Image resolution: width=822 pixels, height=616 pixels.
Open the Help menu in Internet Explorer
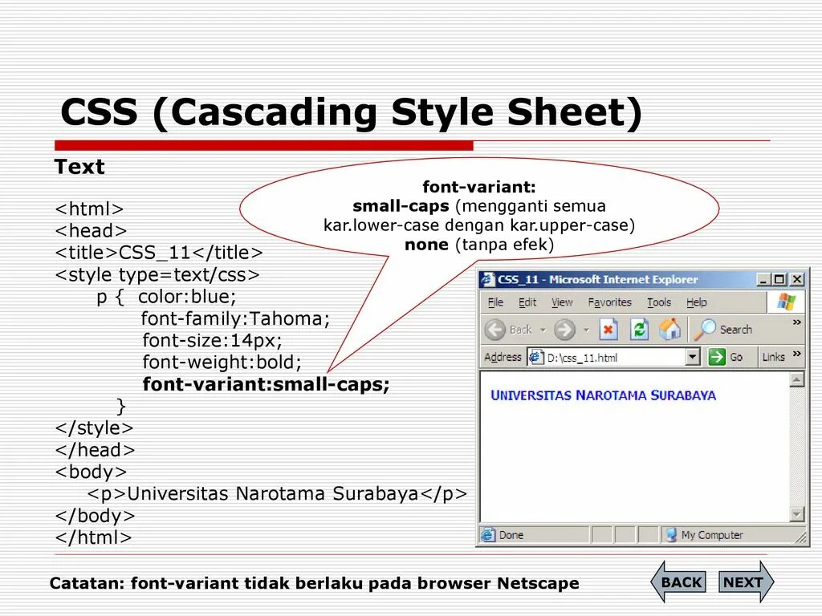point(697,302)
